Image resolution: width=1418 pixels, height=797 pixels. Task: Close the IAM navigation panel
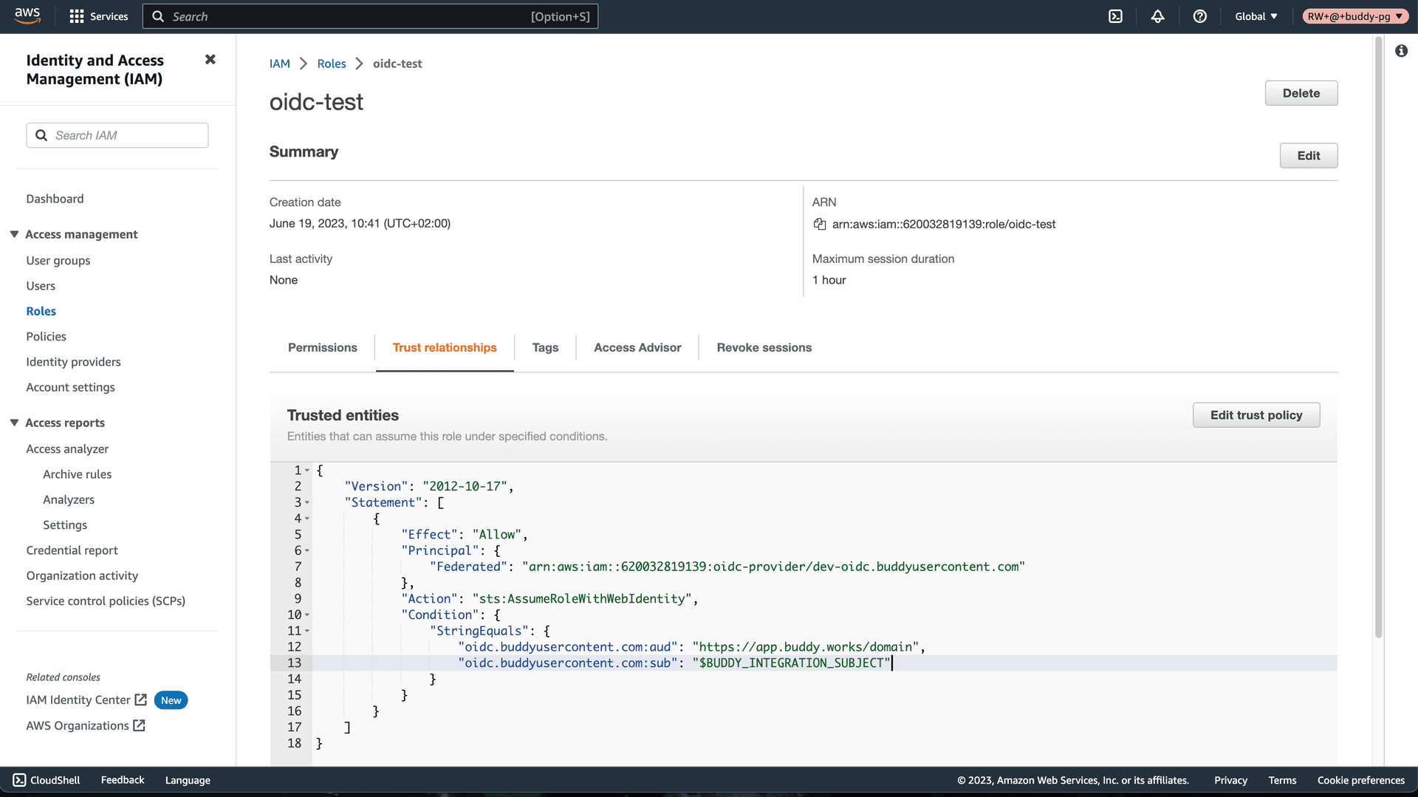[210, 59]
